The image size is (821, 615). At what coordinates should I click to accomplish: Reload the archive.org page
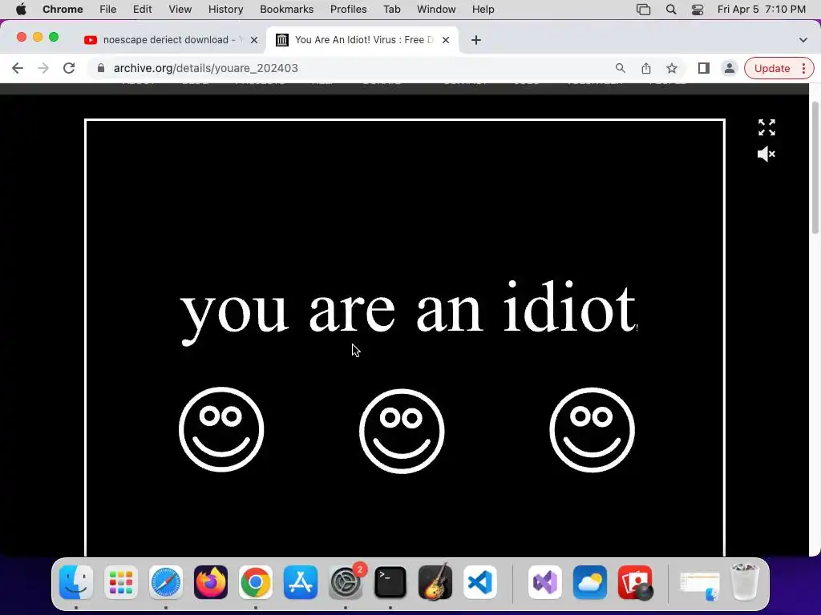(x=69, y=68)
